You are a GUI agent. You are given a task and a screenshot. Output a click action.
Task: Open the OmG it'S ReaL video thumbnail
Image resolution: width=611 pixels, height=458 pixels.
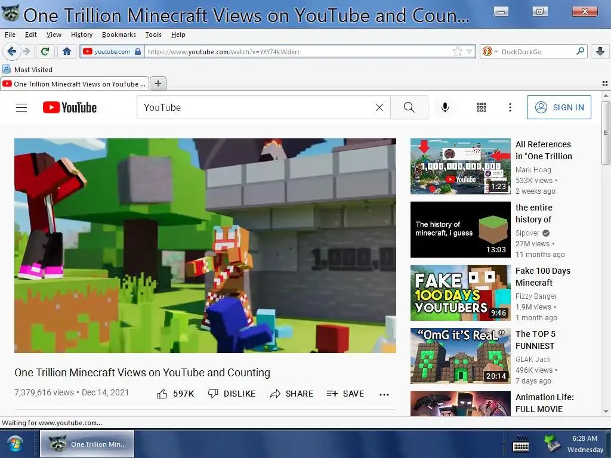(460, 356)
